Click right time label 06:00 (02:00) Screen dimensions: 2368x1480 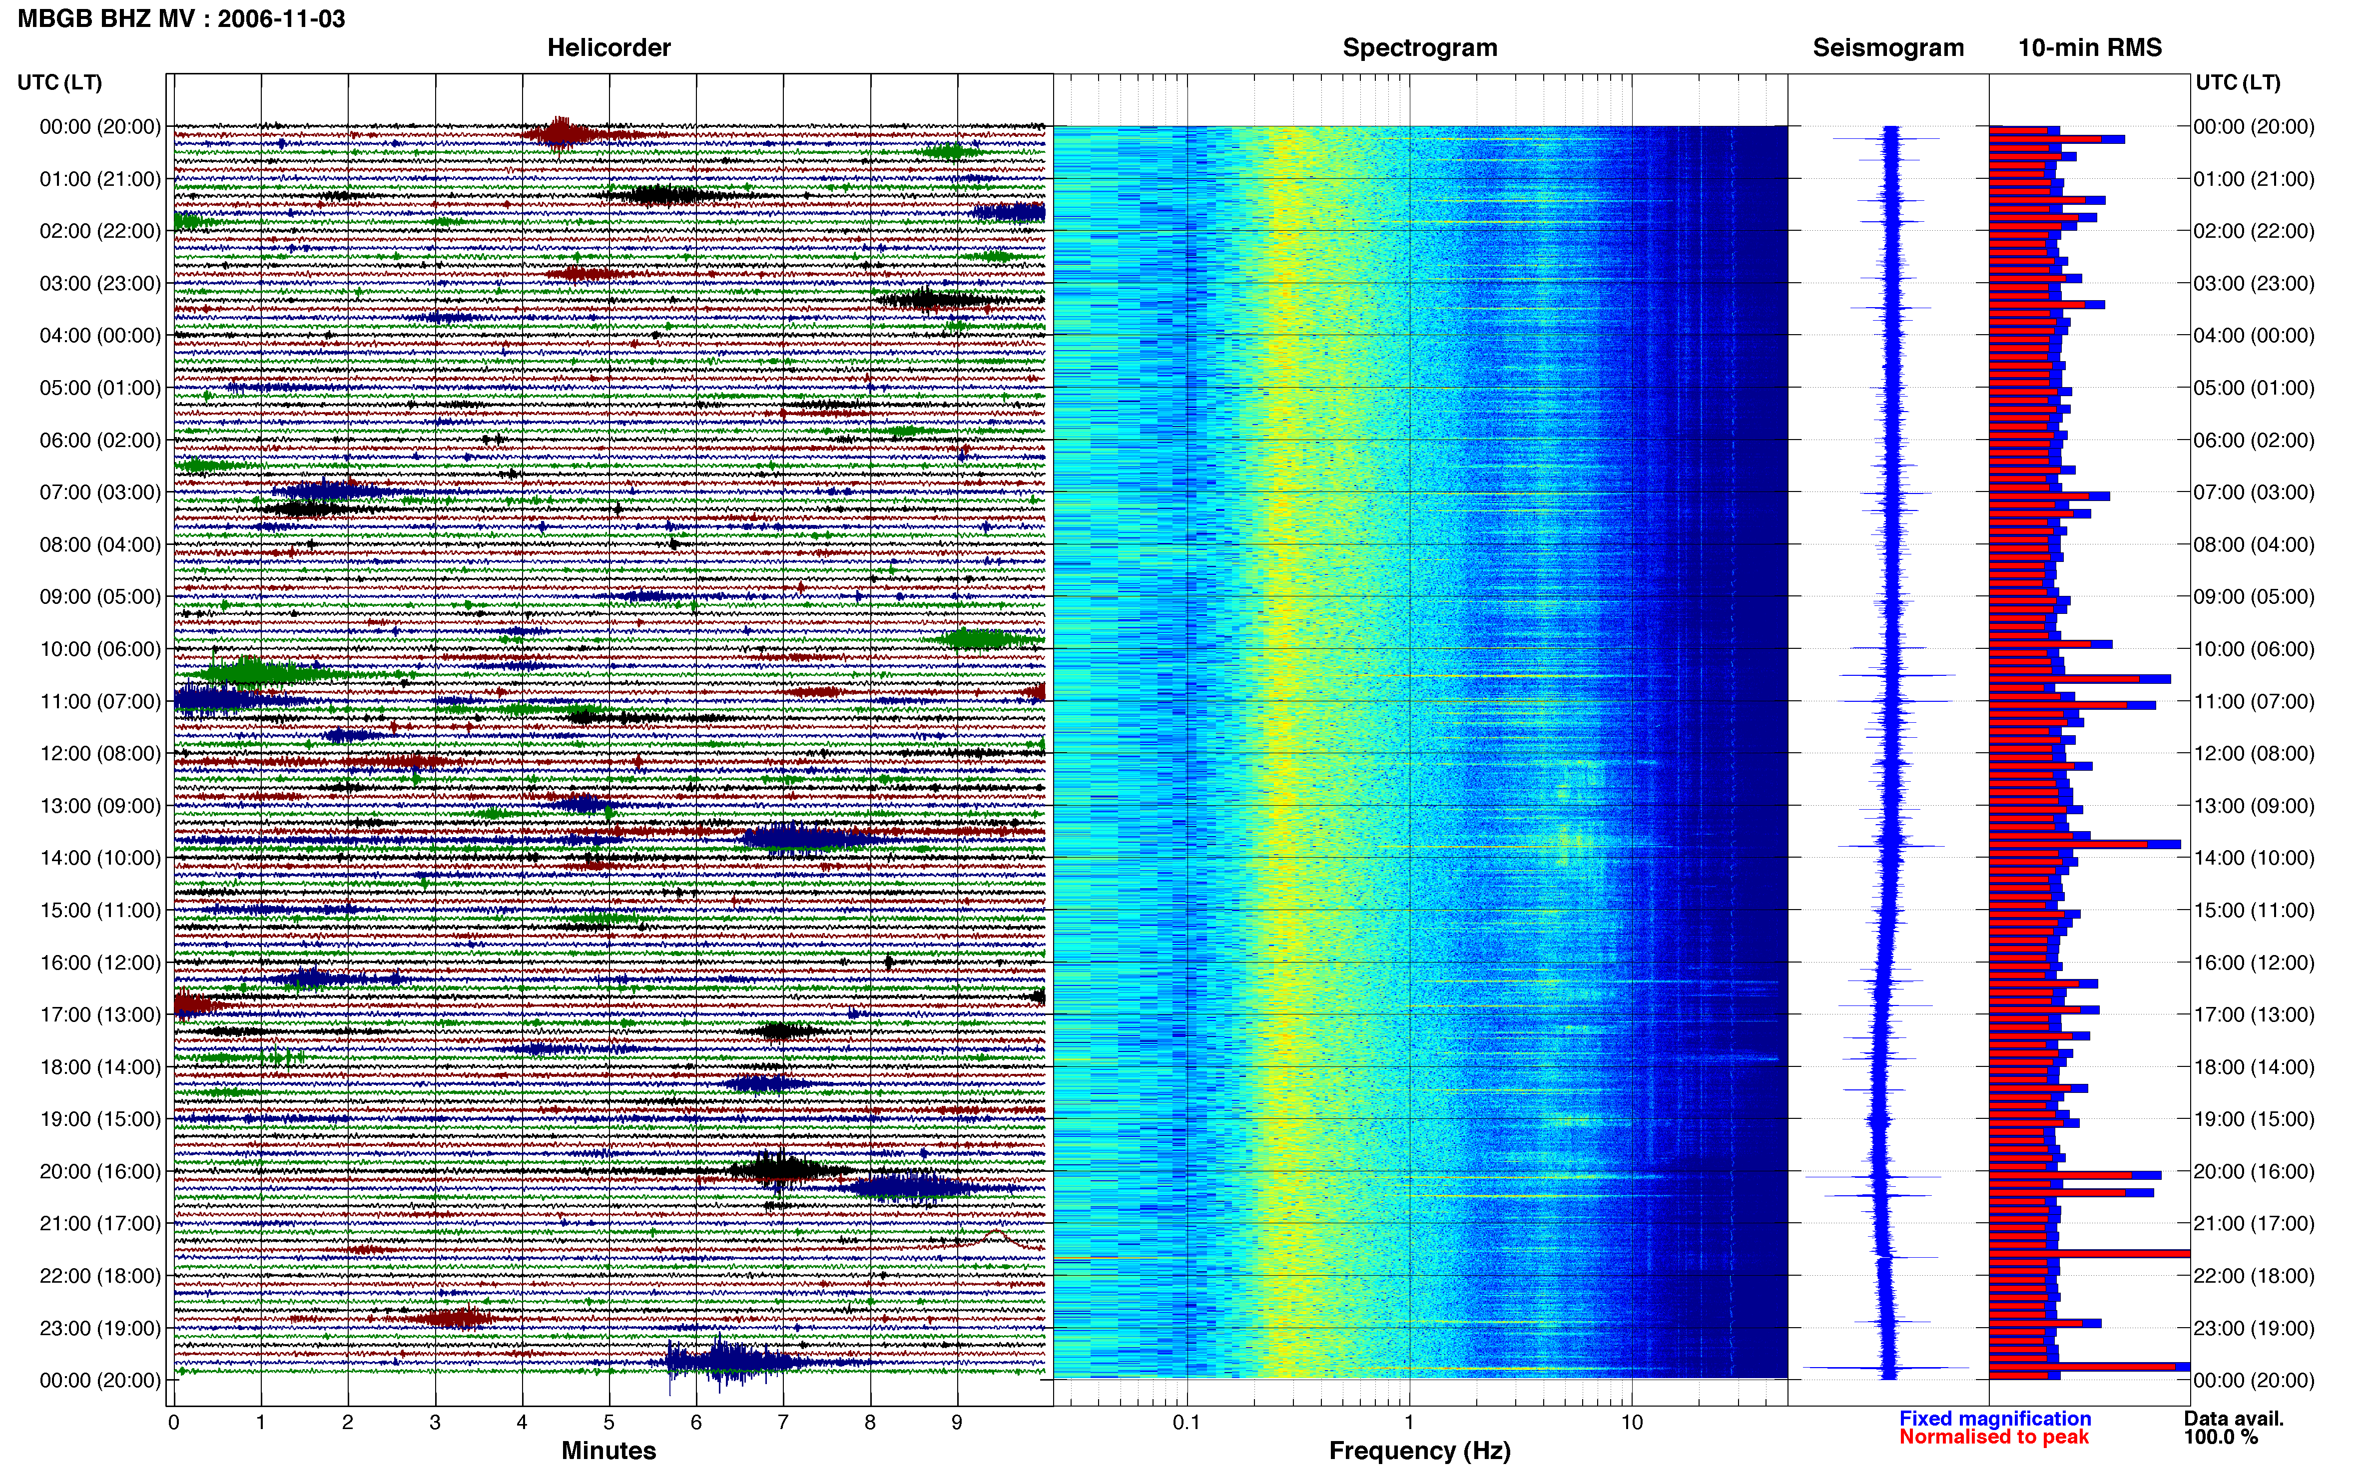(2254, 441)
